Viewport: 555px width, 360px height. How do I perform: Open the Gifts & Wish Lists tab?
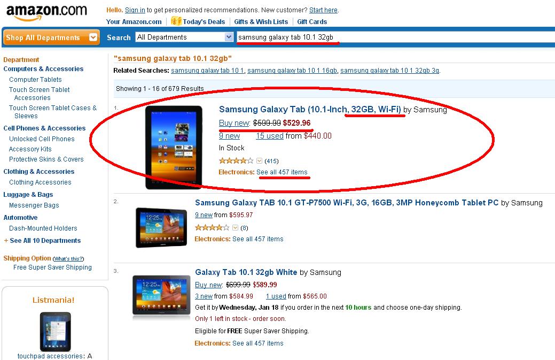(261, 22)
